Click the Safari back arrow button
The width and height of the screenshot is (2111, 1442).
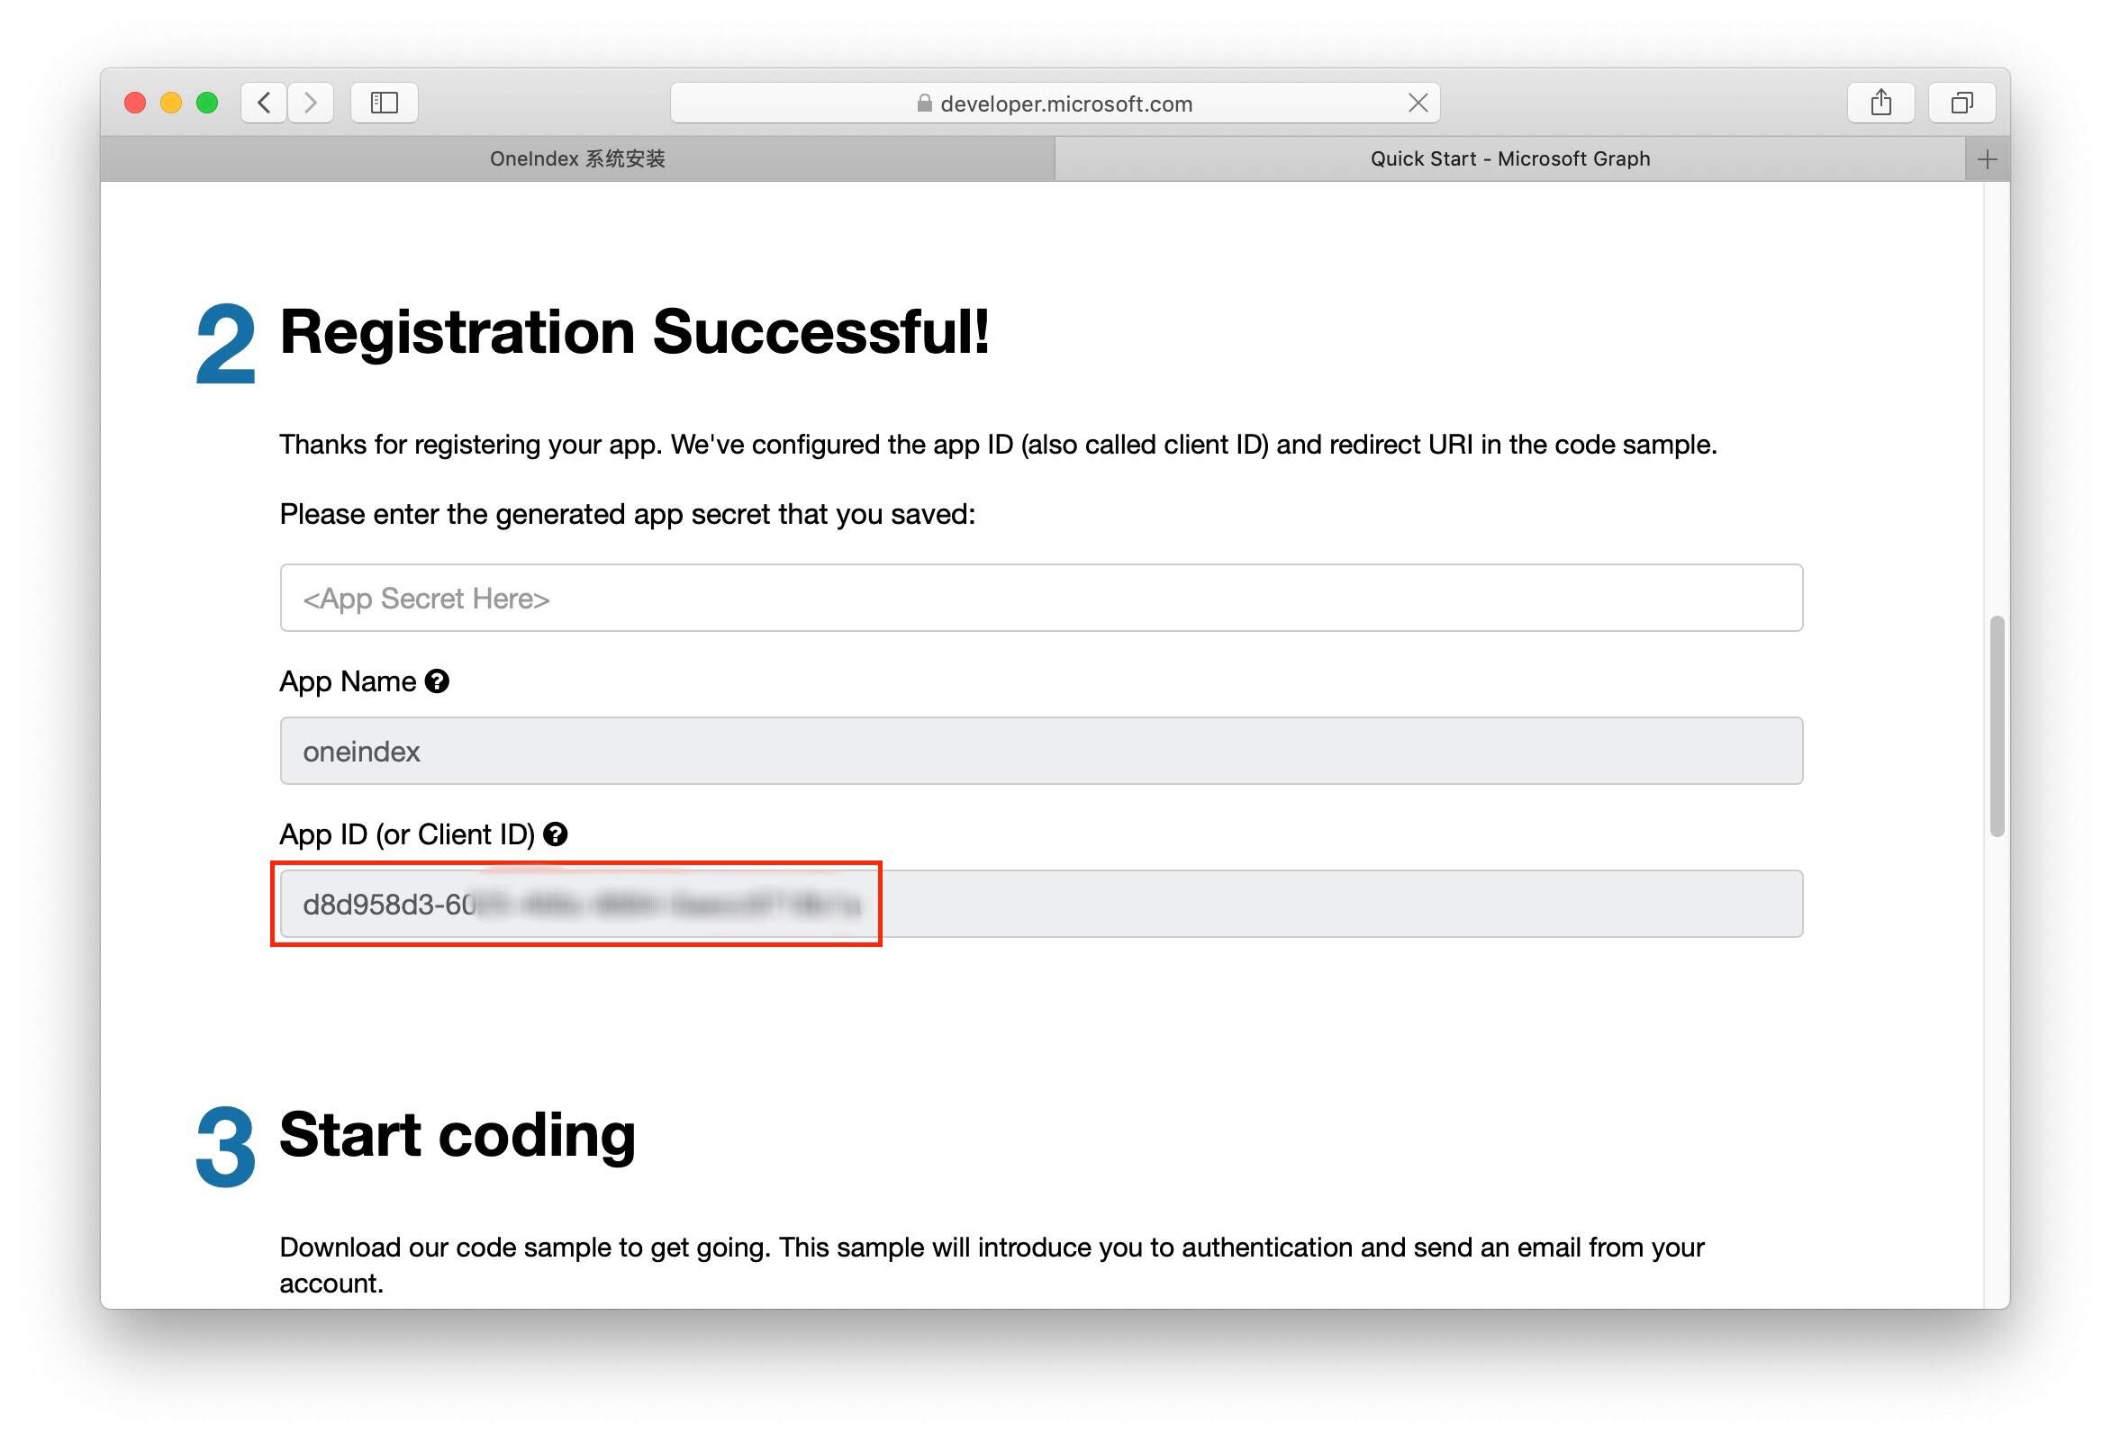pos(265,103)
